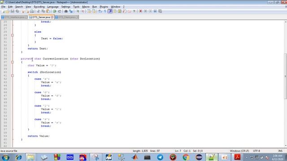Click the Print toolbar icon

[x=32, y=11]
